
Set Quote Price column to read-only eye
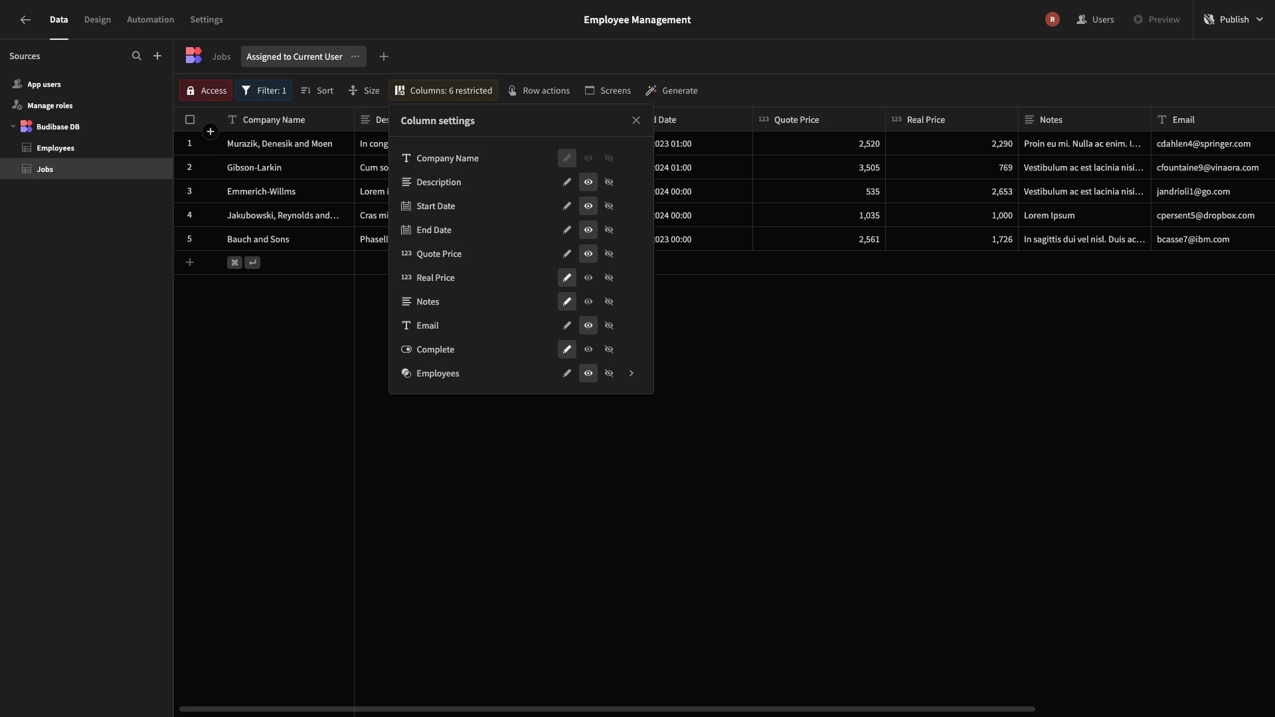point(588,254)
